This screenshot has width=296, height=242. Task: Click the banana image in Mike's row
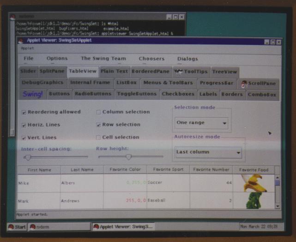254,183
